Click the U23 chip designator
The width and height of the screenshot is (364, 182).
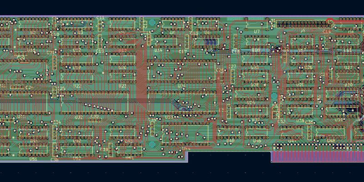[122, 86]
